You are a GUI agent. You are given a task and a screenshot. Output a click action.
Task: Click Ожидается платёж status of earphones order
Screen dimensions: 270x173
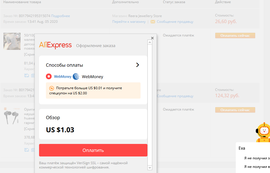point(178,109)
